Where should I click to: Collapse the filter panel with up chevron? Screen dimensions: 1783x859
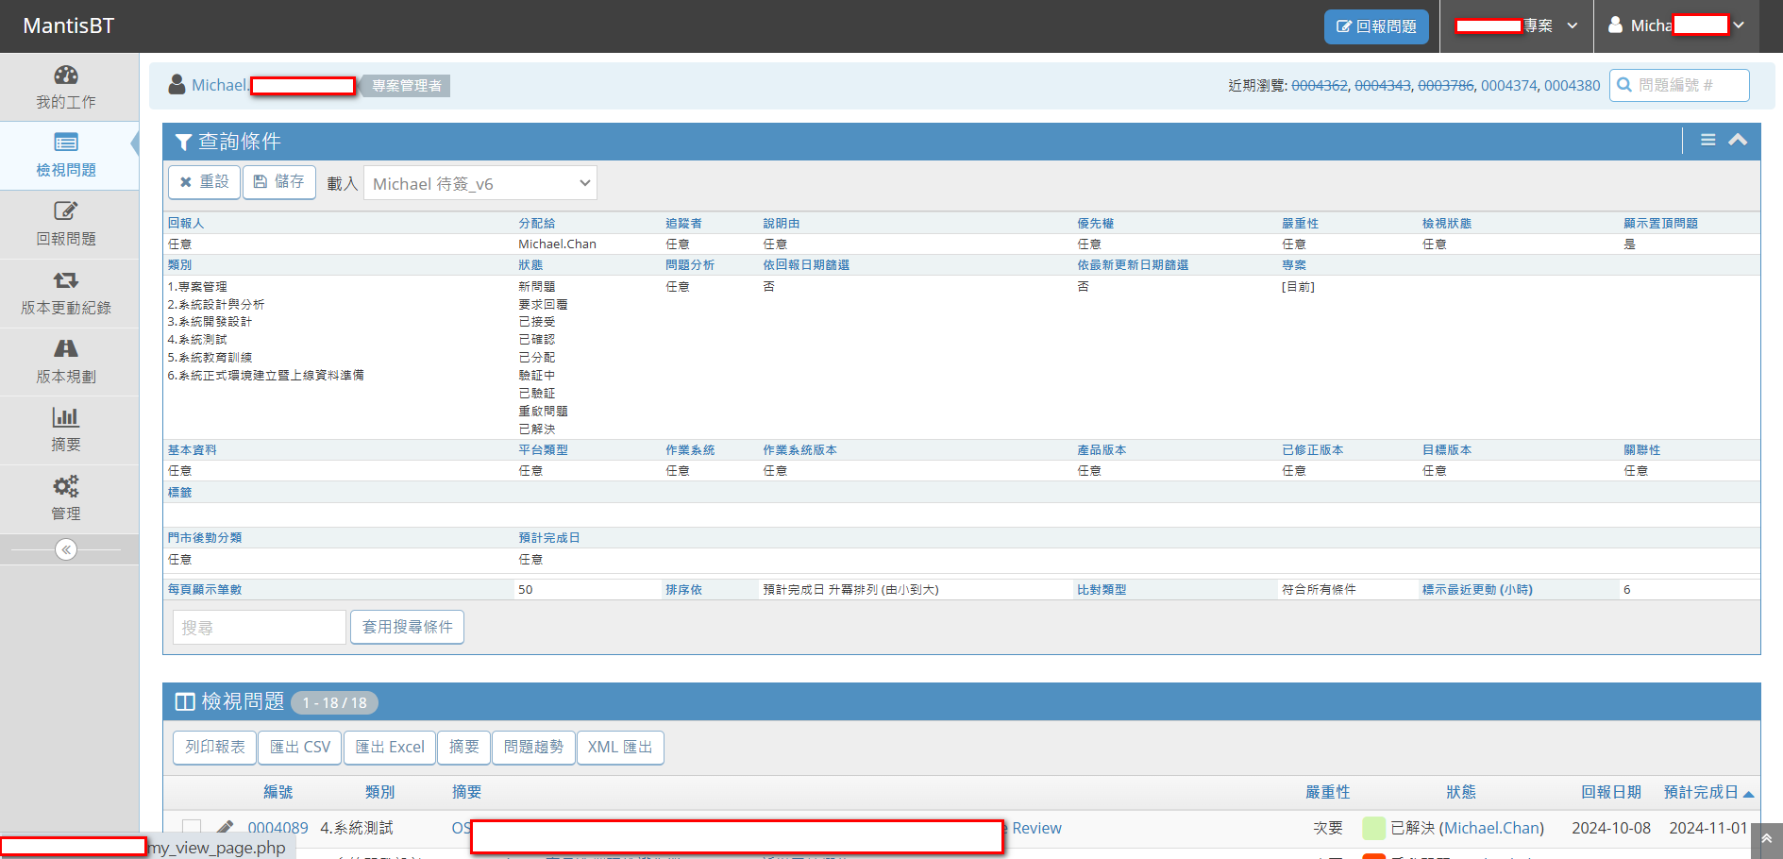coord(1738,140)
